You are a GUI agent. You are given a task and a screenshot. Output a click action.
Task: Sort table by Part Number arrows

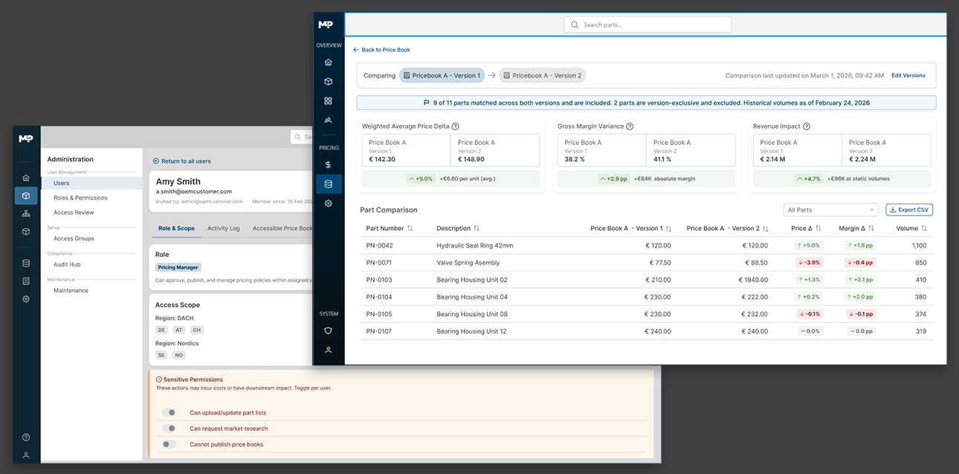[x=410, y=229]
